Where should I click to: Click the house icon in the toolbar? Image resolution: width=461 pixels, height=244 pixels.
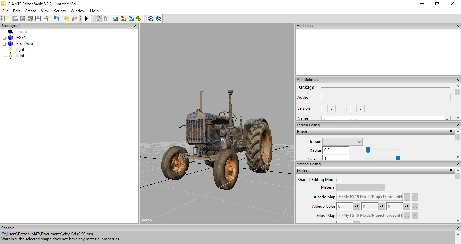pyautogui.click(x=98, y=19)
